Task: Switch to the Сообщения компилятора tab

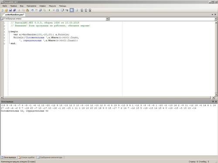Action: [x=50, y=157]
